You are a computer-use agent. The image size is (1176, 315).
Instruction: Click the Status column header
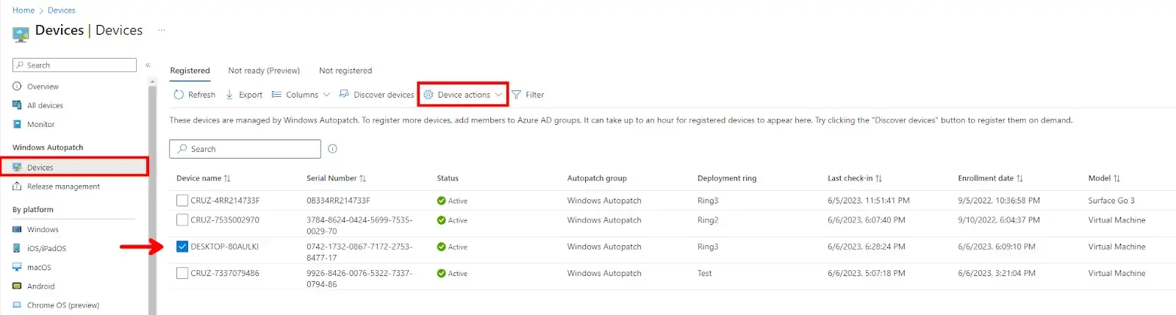point(448,178)
